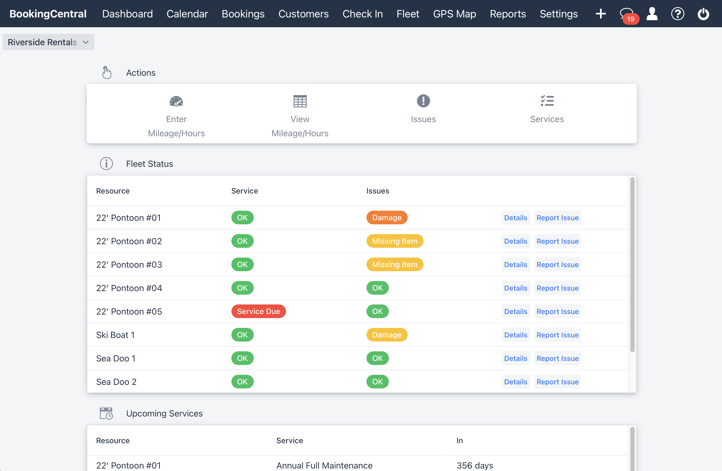Image resolution: width=722 pixels, height=471 pixels.
Task: Click 'Annual Full Maintenance' service entry
Action: tap(324, 465)
